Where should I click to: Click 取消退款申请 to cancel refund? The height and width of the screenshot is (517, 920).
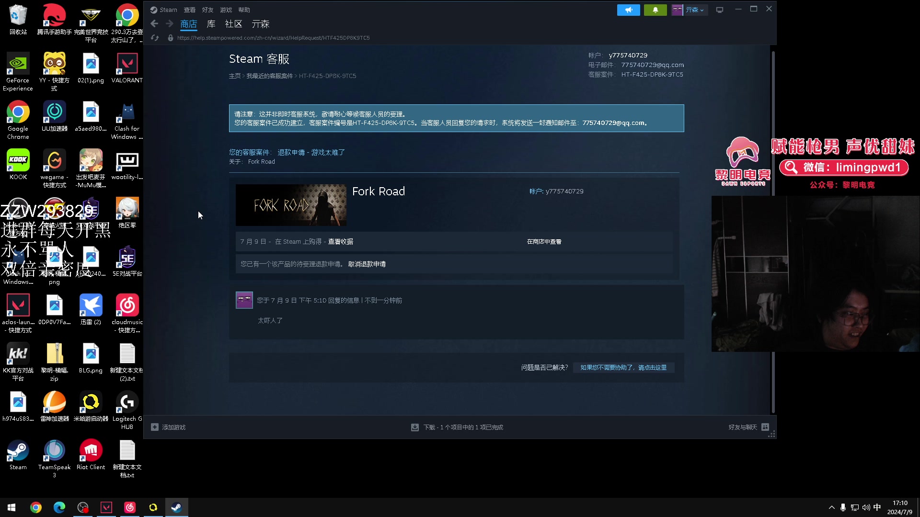tap(367, 264)
